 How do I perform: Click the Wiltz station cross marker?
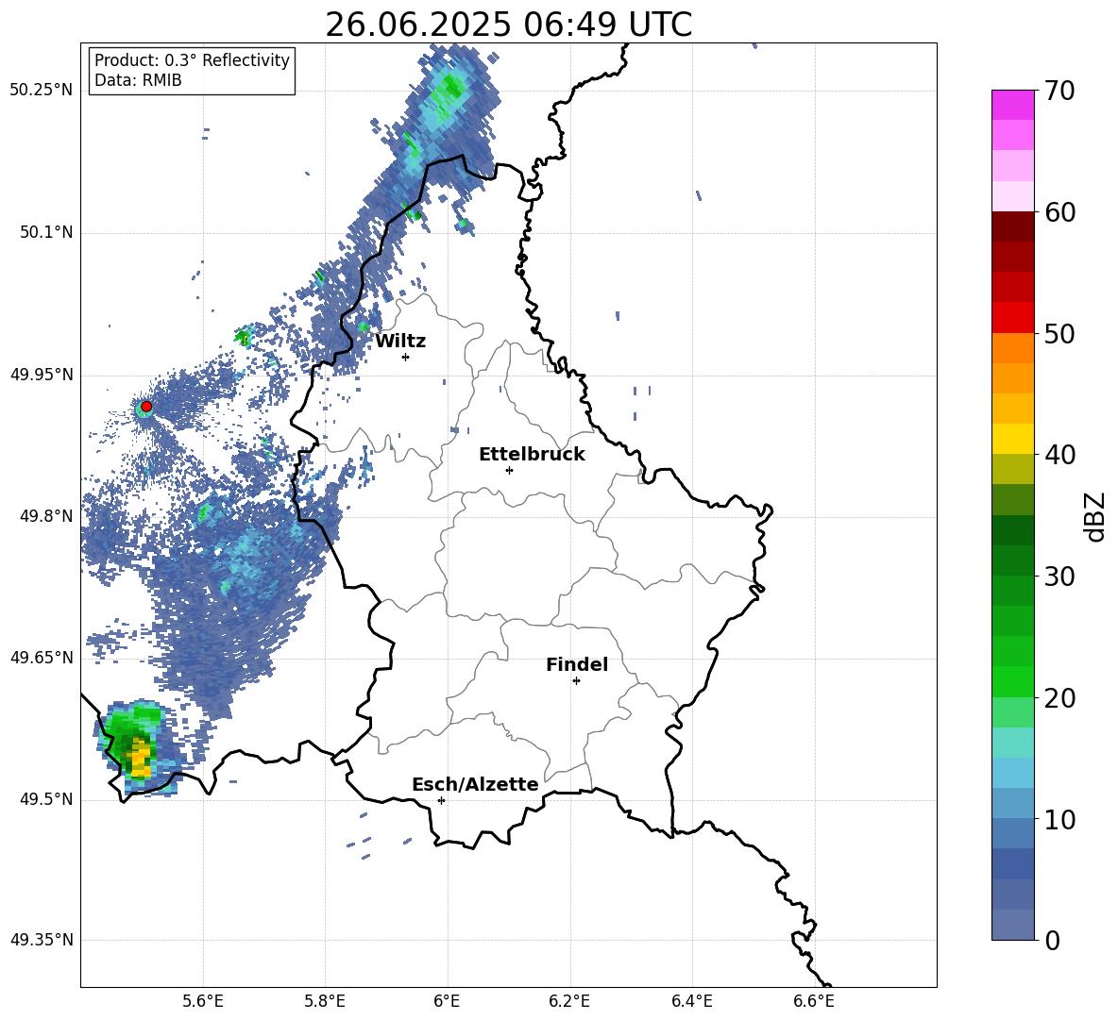(406, 357)
